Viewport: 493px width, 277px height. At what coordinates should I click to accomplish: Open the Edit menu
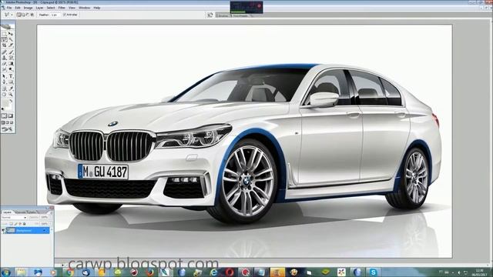click(18, 8)
